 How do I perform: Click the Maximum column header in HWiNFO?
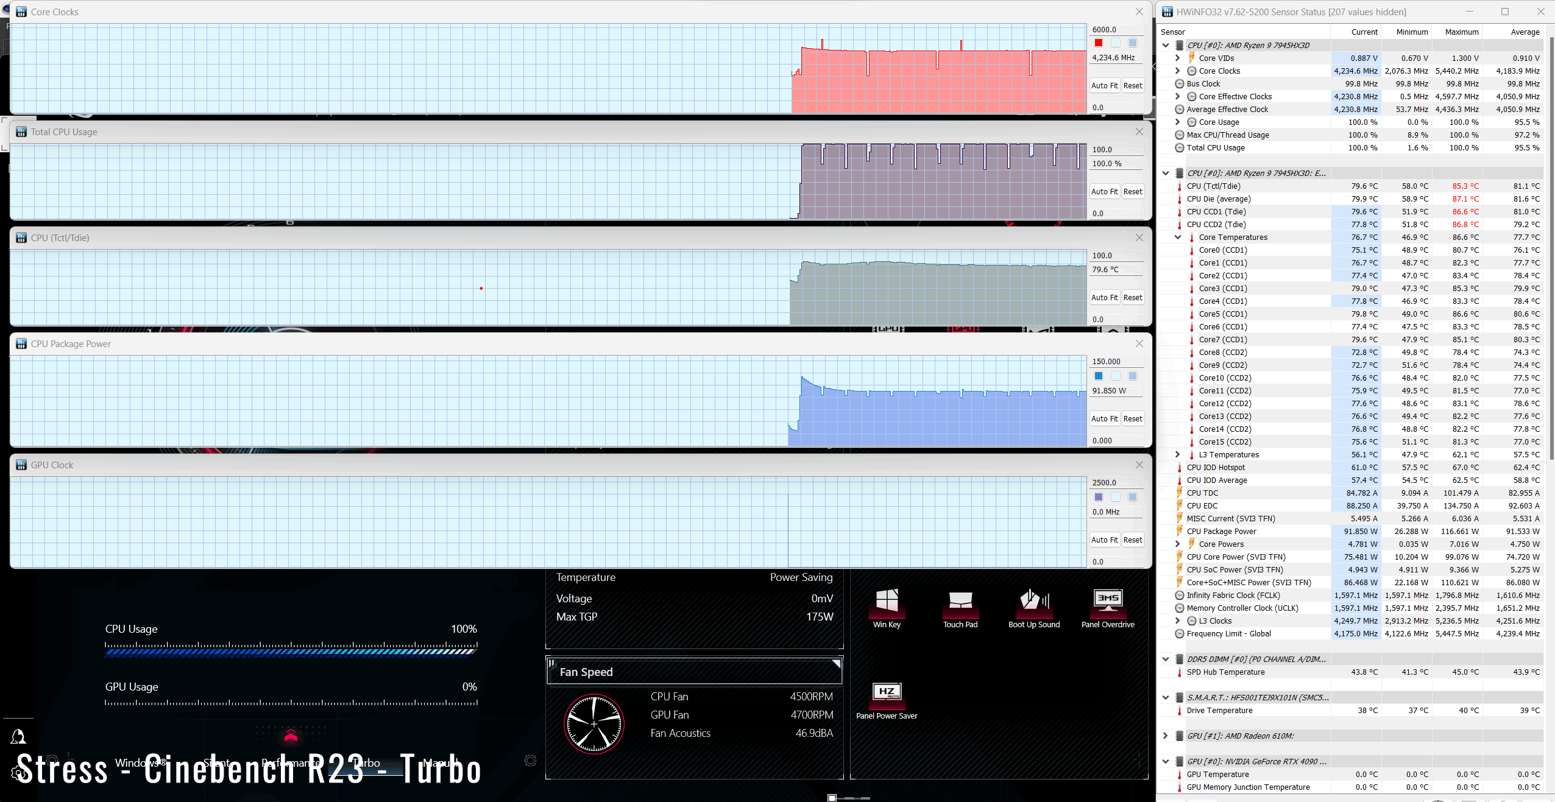(x=1461, y=32)
